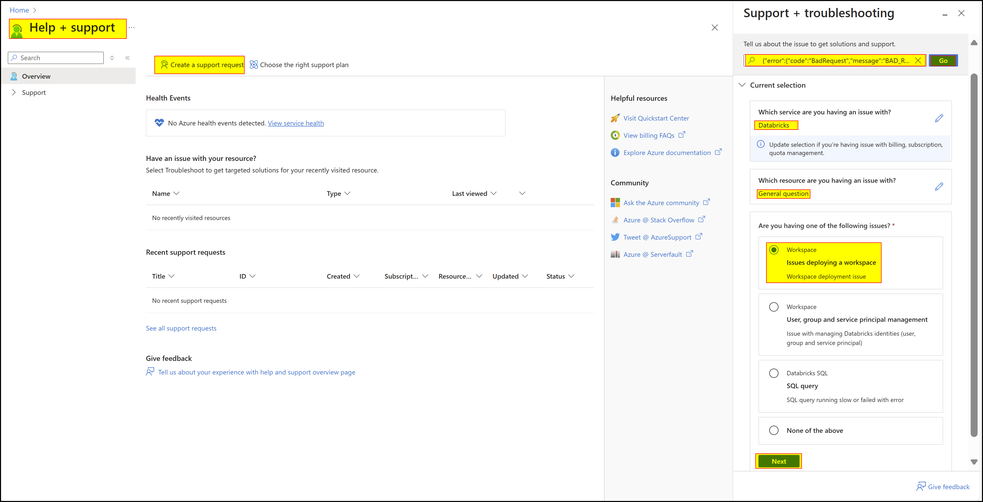Open See all support requests link
Screen dimensions: 983x502
tap(181, 328)
